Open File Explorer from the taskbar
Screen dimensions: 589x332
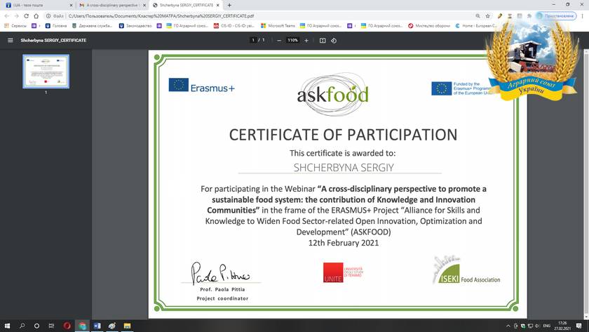click(128, 326)
